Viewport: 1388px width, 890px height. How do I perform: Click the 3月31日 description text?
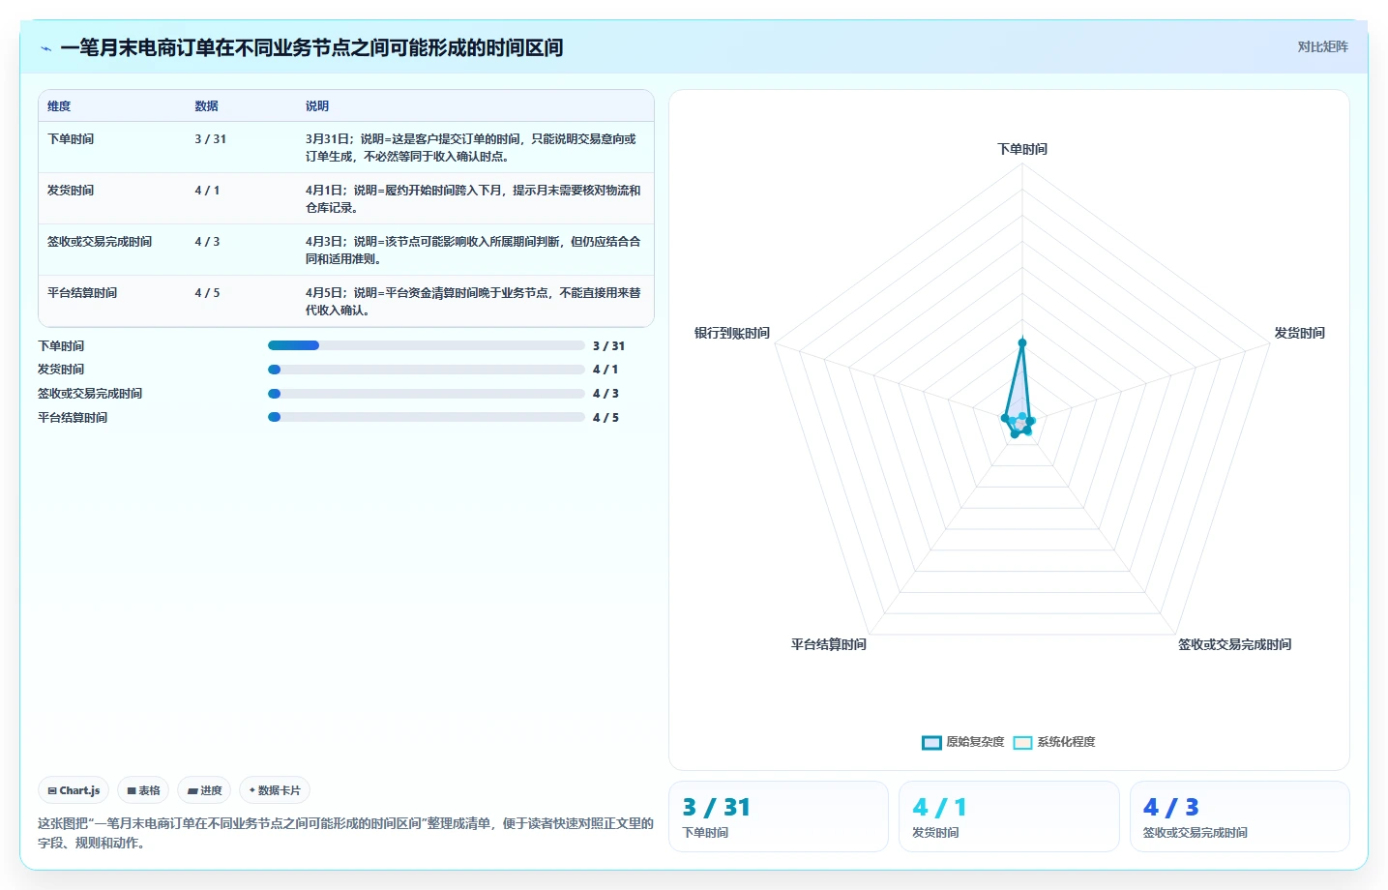(x=473, y=148)
